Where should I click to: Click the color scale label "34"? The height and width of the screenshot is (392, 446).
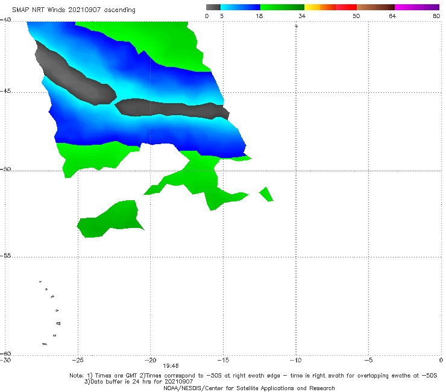pos(302,16)
